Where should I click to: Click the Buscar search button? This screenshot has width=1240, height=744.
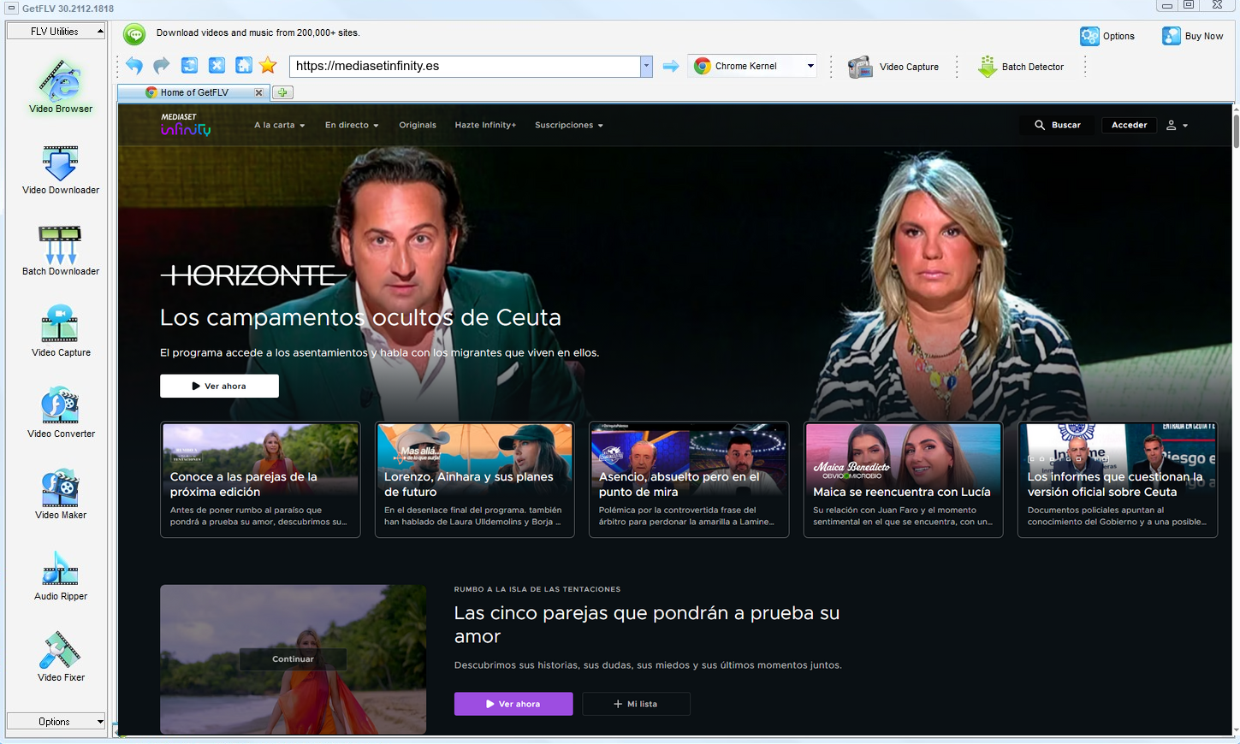(1058, 125)
